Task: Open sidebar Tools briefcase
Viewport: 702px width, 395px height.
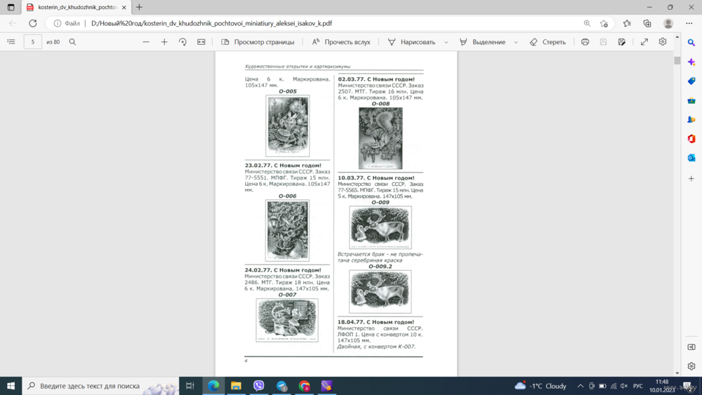Action: [x=691, y=100]
